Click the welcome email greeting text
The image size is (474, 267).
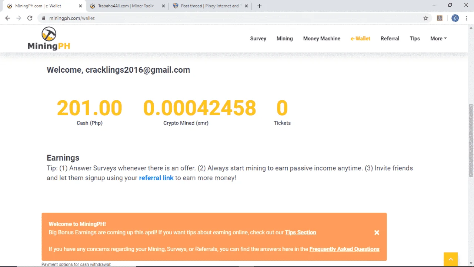(118, 70)
